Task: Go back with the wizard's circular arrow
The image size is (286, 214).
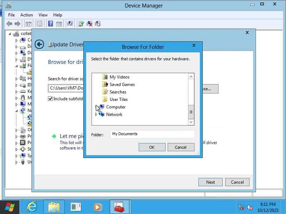Action: click(39, 44)
